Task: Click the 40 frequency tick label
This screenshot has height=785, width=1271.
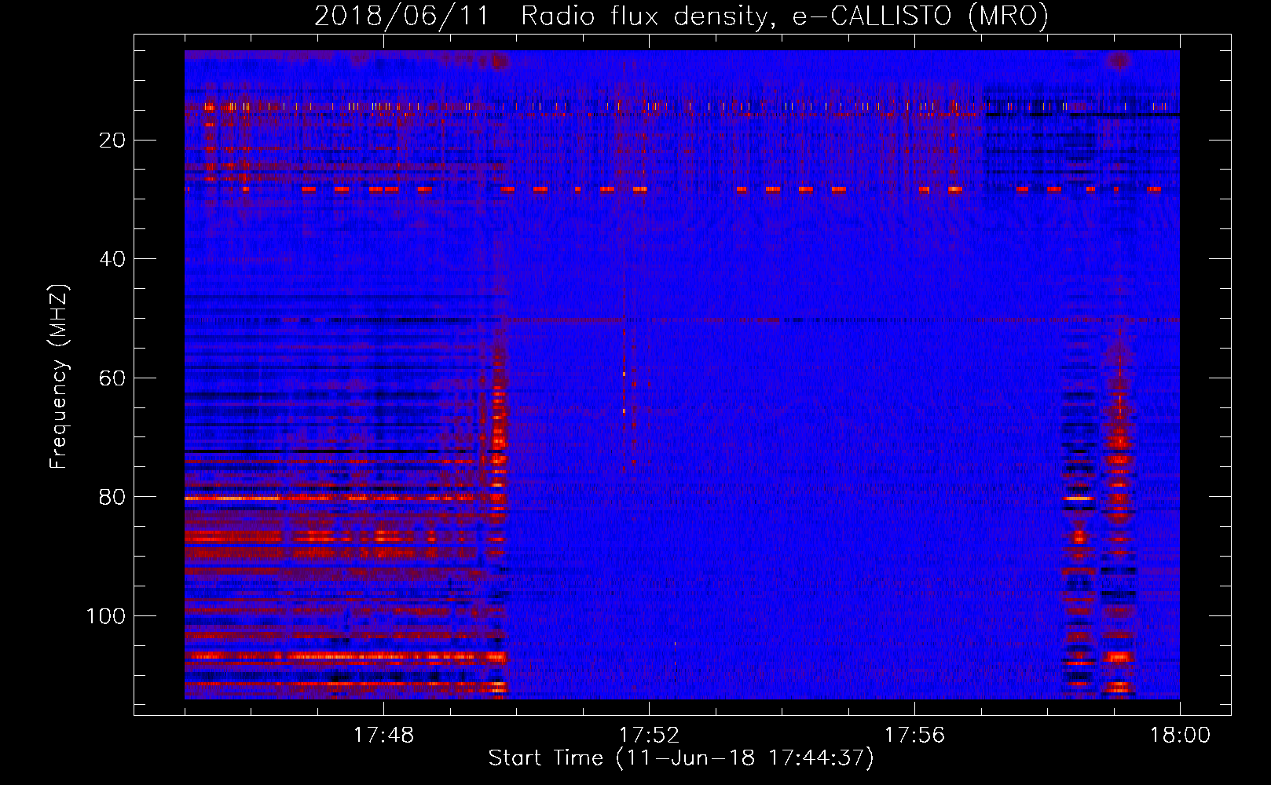Action: point(112,259)
